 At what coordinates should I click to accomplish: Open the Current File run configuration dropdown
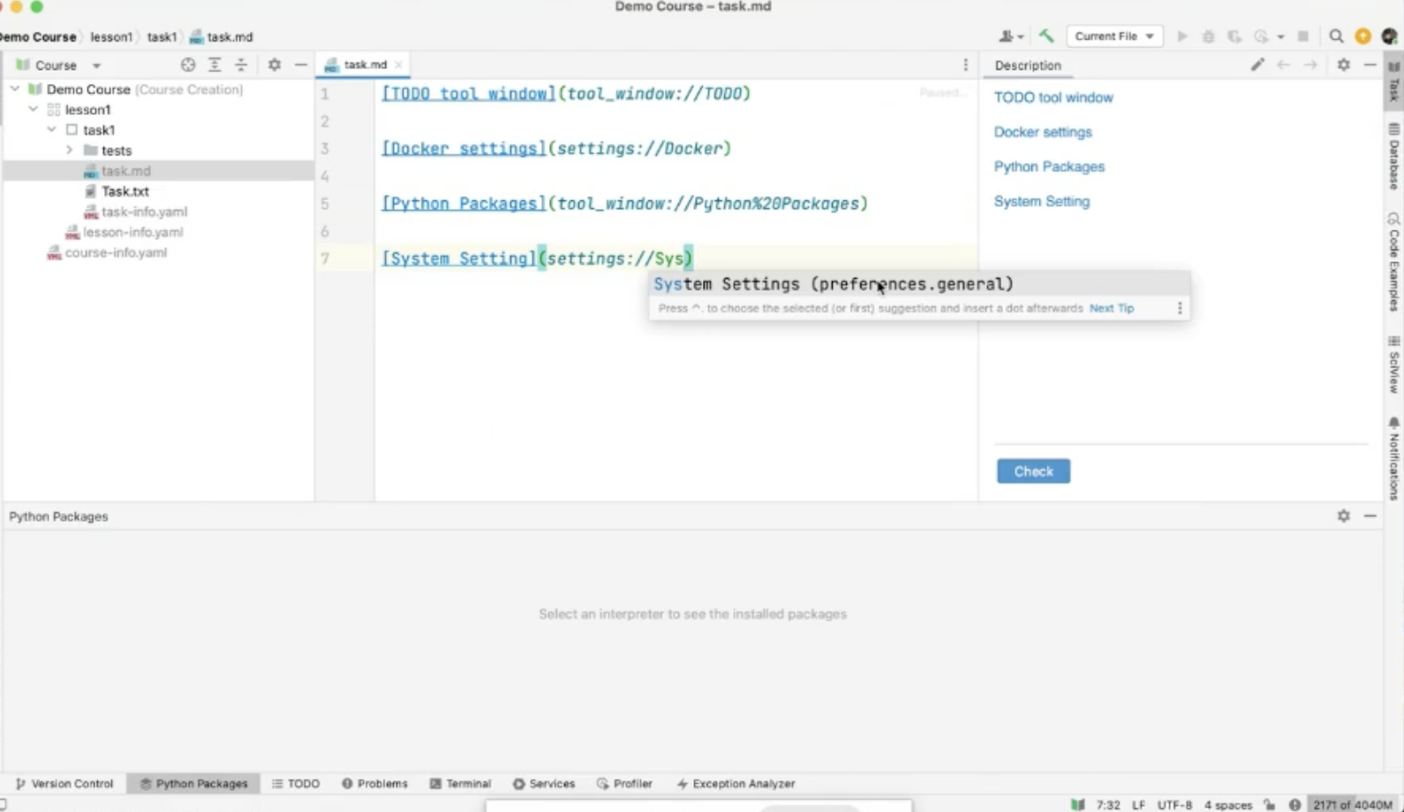point(1114,36)
